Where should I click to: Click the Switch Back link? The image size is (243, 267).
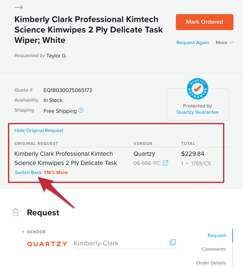[28, 172]
